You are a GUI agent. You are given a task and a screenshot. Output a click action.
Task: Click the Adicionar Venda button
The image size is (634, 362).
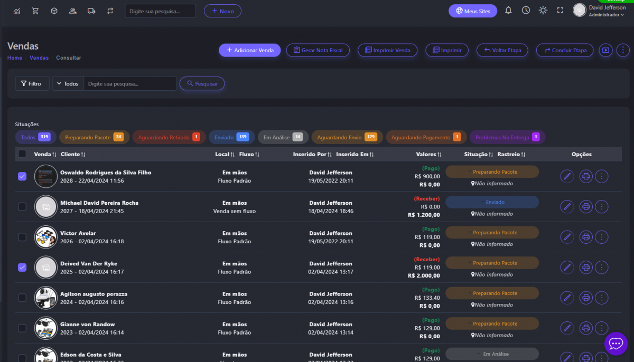(x=249, y=50)
